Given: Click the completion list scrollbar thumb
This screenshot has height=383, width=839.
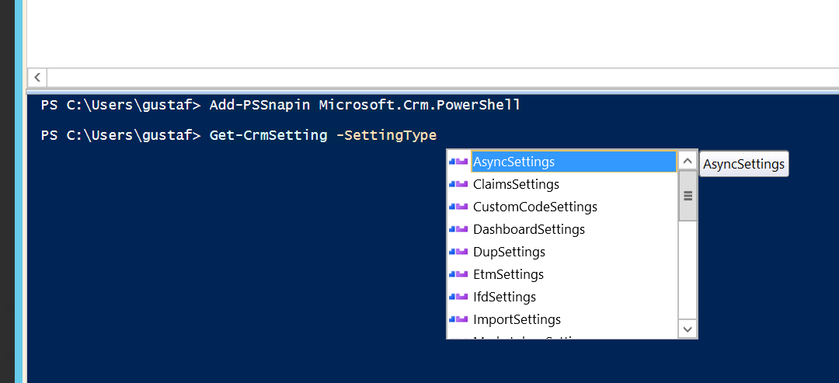Looking at the screenshot, I should 688,196.
